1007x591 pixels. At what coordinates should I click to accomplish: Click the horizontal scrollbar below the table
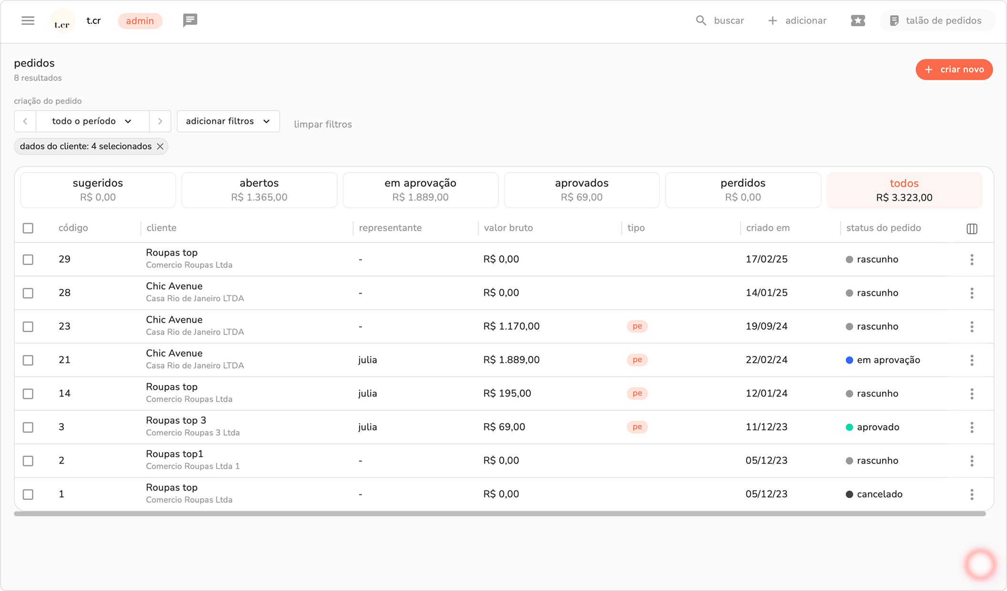(x=500, y=514)
